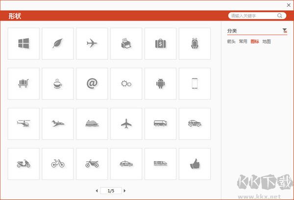294x200 pixels.
Task: Pick the feather leaf icon
Action: tap(58, 44)
